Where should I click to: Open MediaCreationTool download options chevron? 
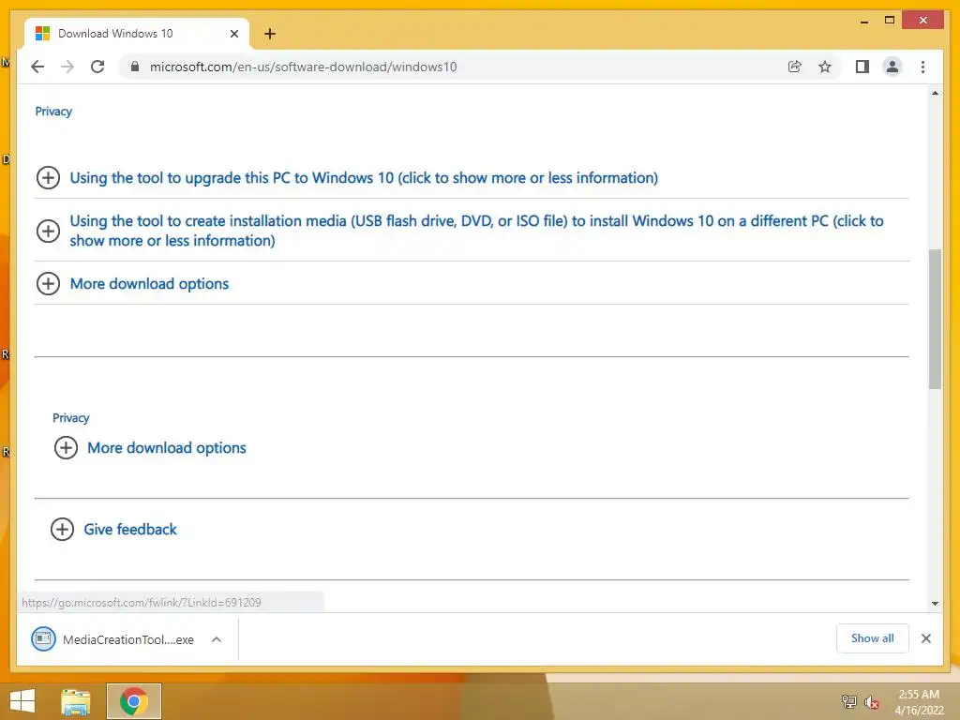click(x=217, y=639)
